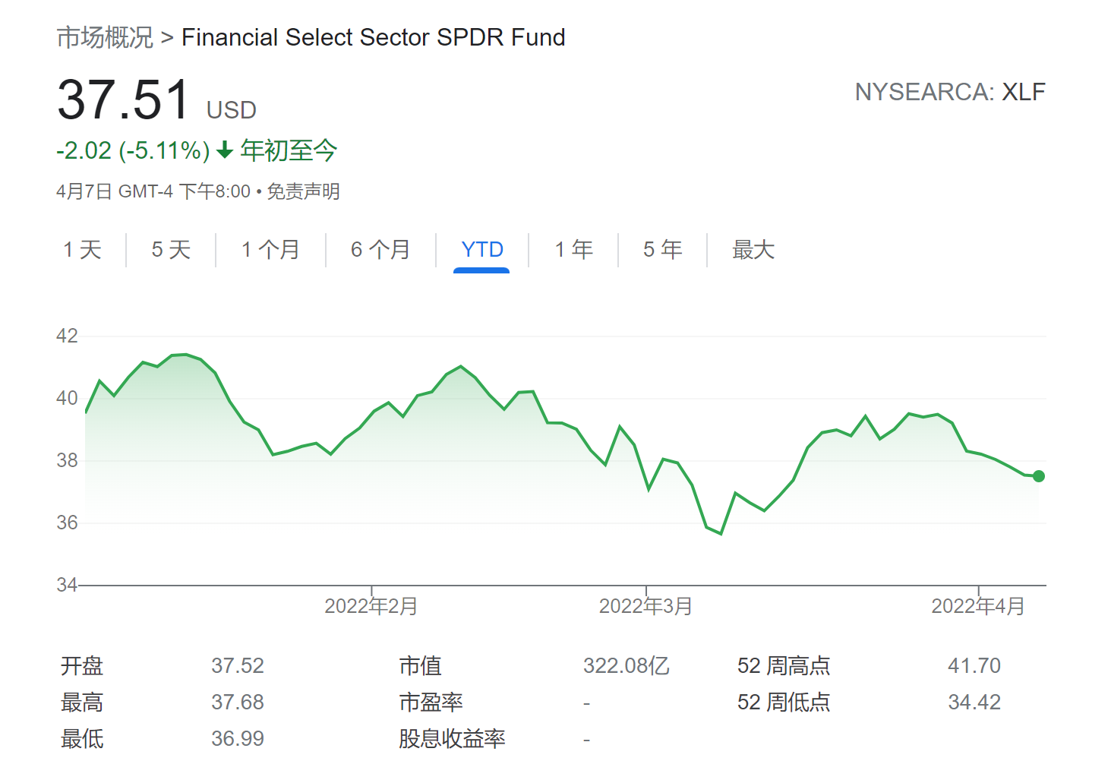Click the 免责声明 disclaimer link
Viewport: 1111px width, 761px height.
(303, 191)
